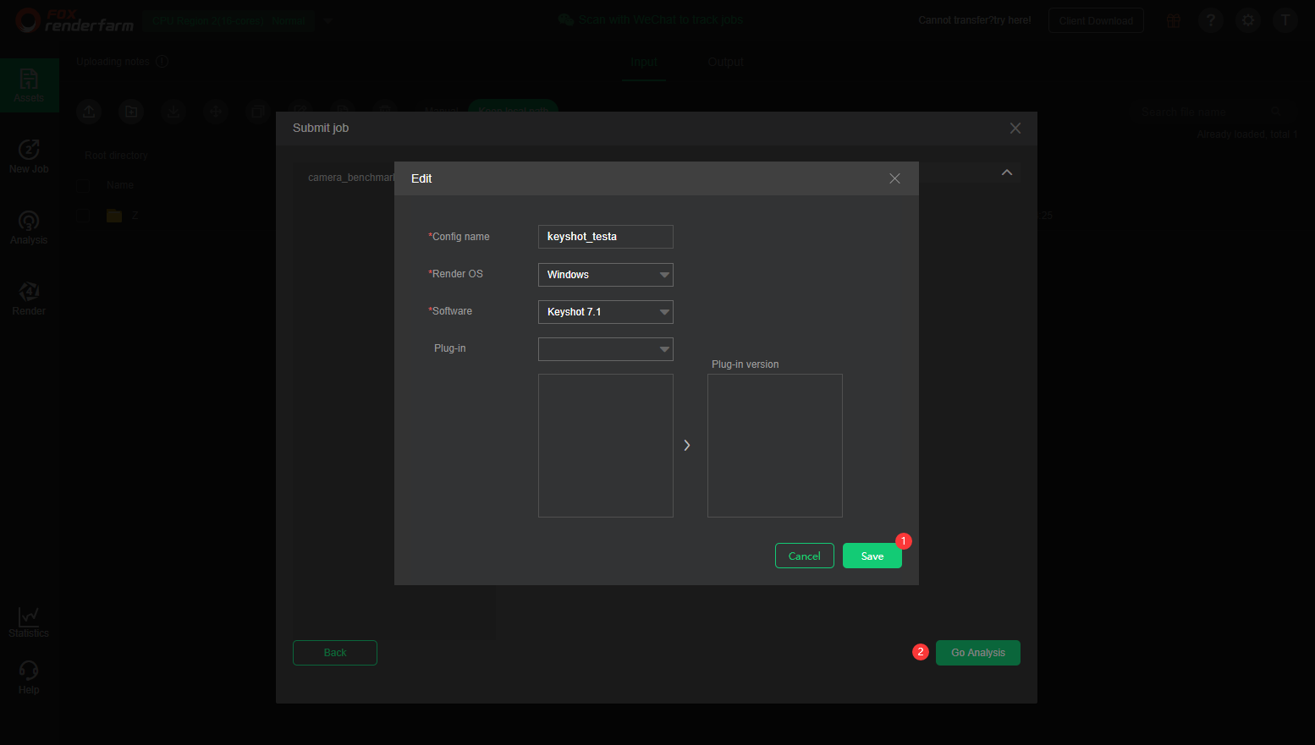Tick the select-all checkbox beside Name
1315x745 pixels.
[84, 185]
